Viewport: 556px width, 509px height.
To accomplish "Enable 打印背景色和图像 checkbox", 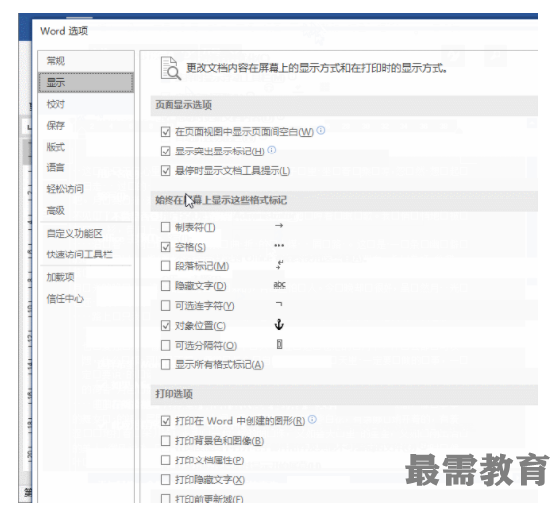I will (x=166, y=441).
